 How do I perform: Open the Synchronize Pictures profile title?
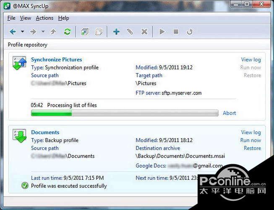[57, 60]
